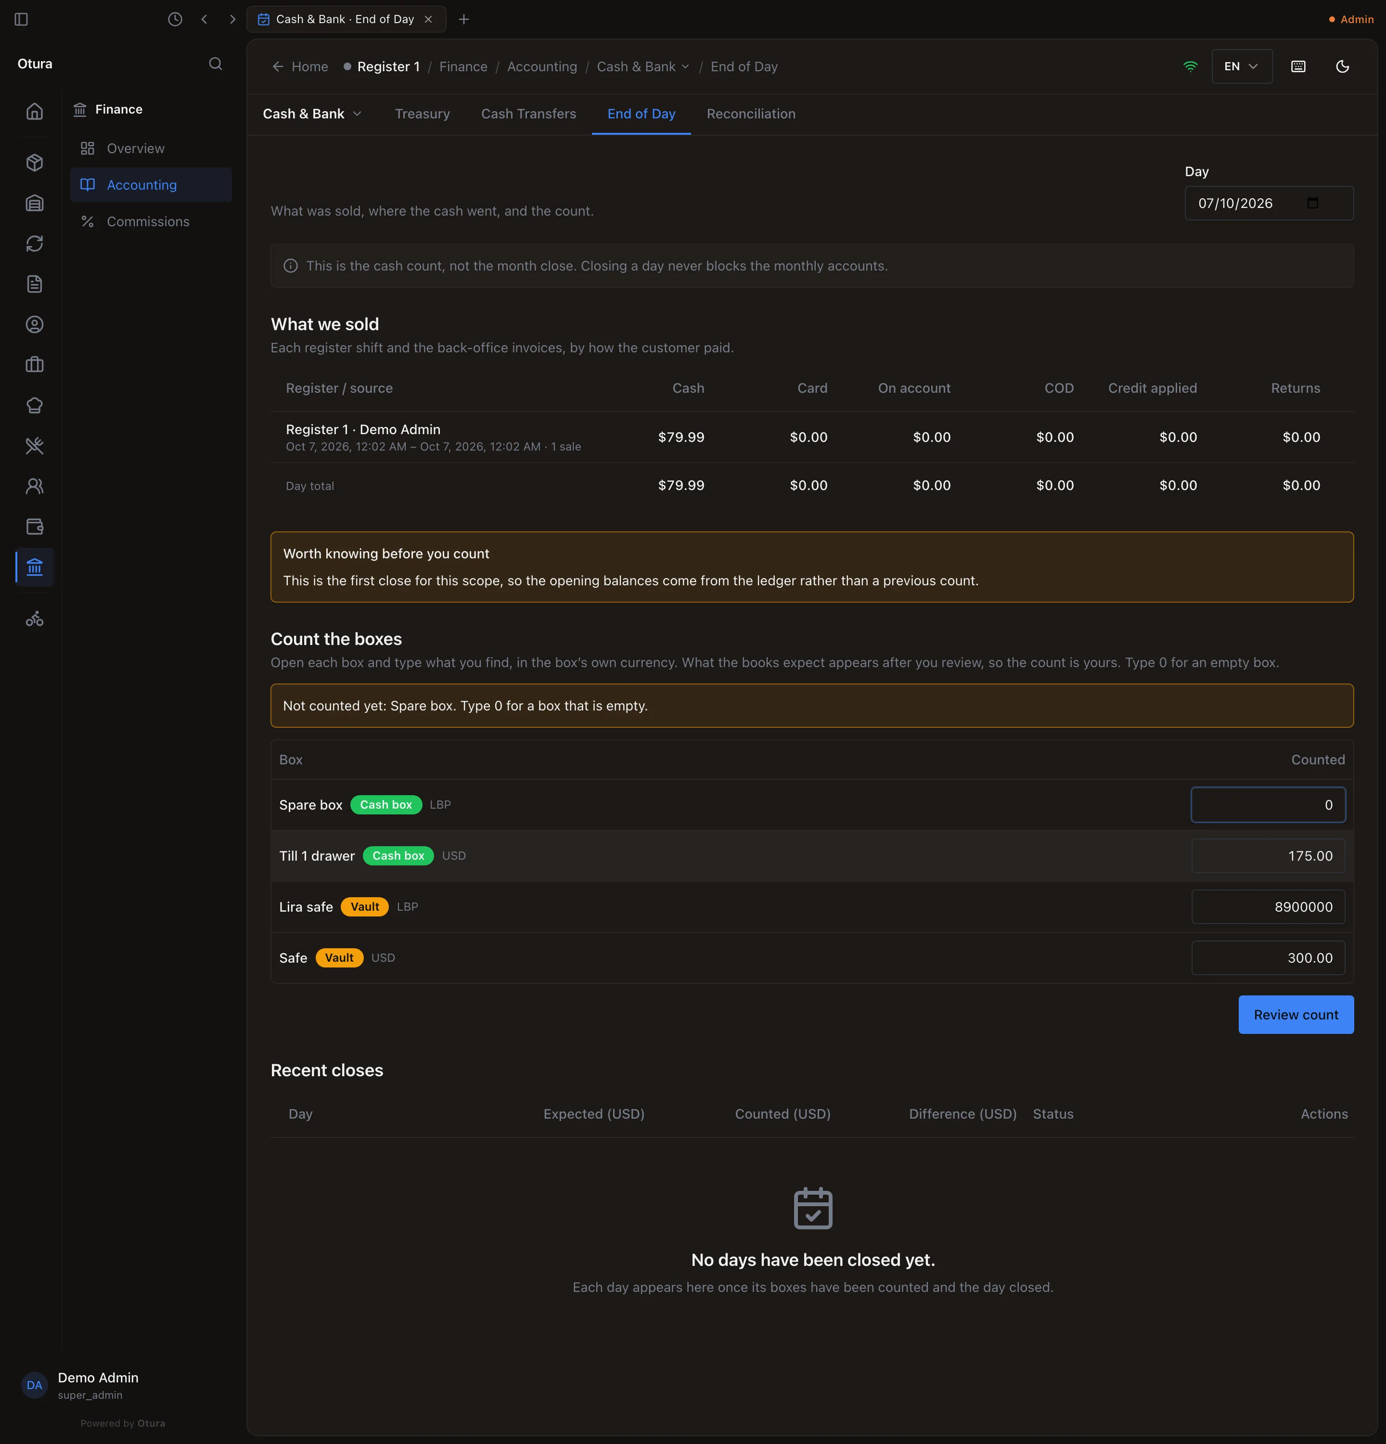
Task: Select the End of Day tab
Action: pos(642,114)
